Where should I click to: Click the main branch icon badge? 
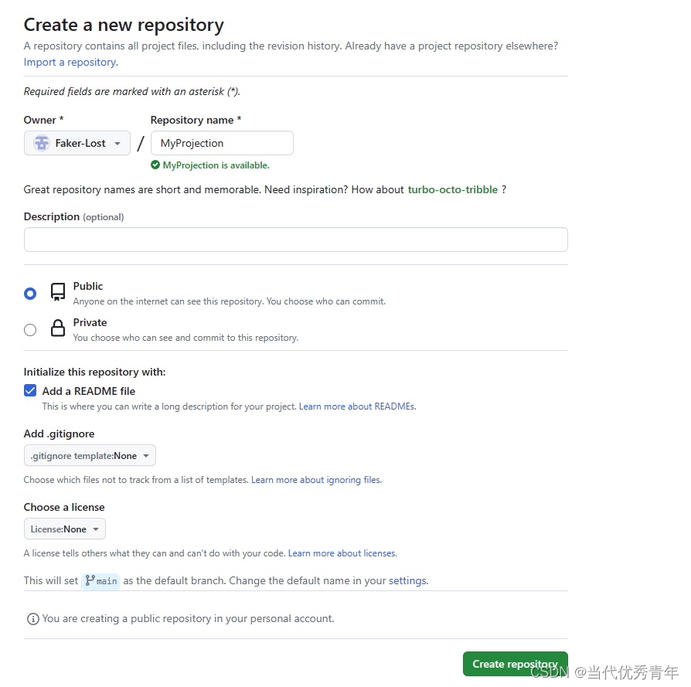tap(101, 581)
